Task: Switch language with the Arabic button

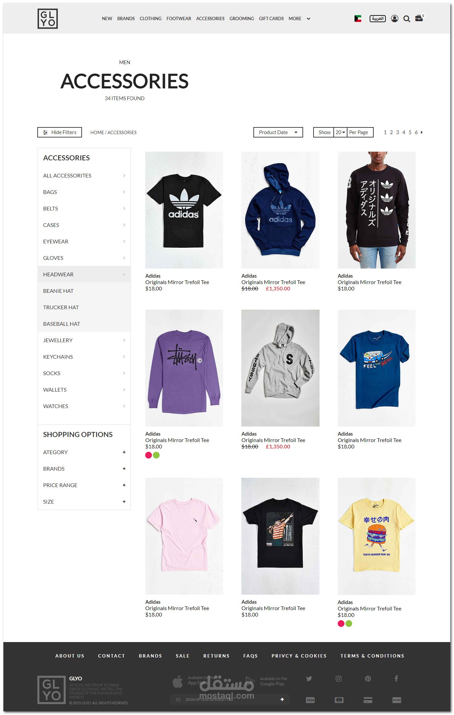Action: tap(377, 18)
